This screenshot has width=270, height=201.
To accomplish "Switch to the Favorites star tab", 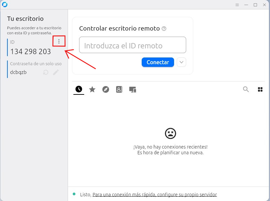I will coord(92,89).
